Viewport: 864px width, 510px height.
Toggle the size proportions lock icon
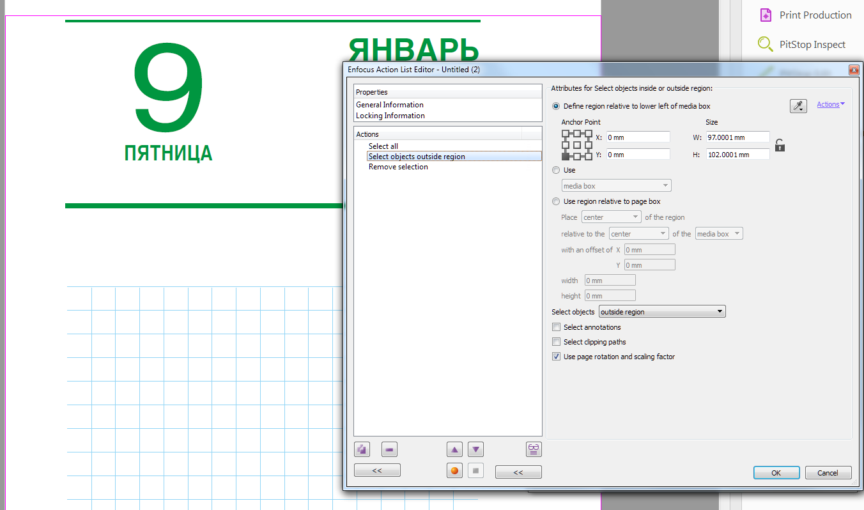[x=780, y=145]
